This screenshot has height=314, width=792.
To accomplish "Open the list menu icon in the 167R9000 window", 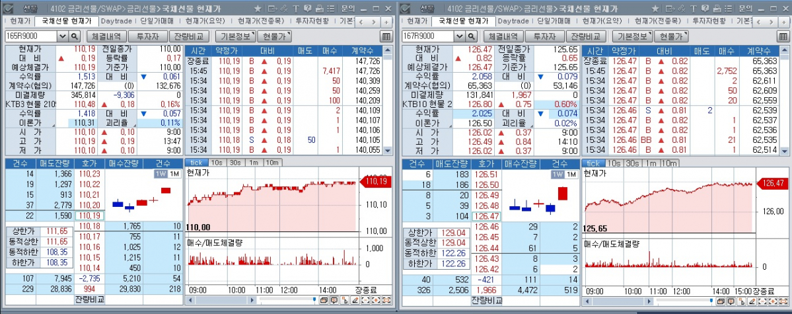I will tap(728, 9).
